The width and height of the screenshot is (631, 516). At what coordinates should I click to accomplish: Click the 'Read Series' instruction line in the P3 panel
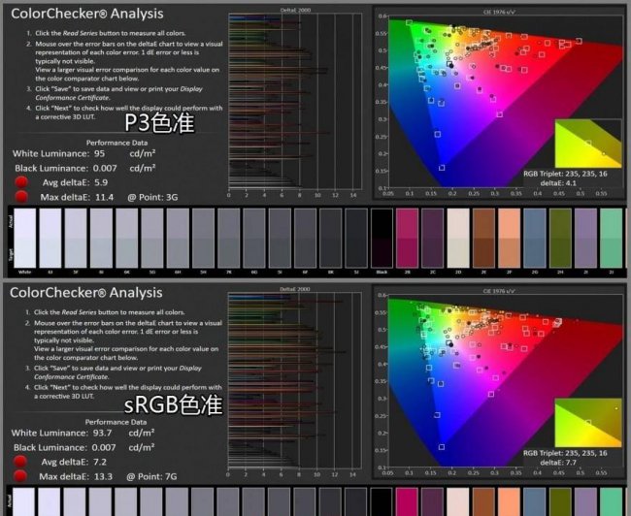coord(111,33)
